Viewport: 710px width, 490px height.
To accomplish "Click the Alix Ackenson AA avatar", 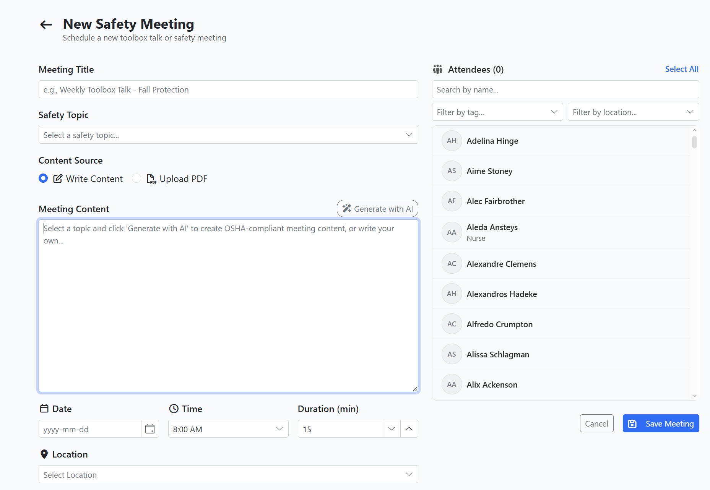I will pyautogui.click(x=452, y=385).
